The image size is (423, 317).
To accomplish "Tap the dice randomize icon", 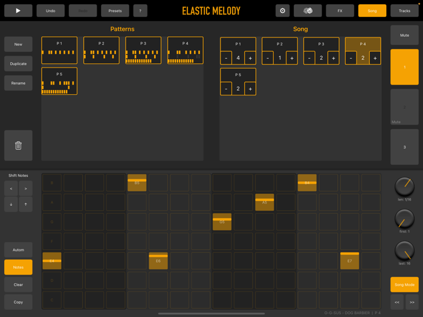I will pos(308,11).
